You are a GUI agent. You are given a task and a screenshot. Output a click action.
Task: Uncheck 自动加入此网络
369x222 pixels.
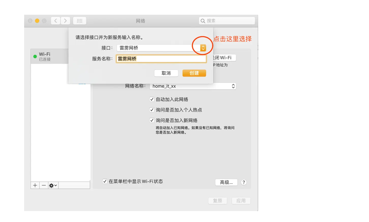pos(152,99)
